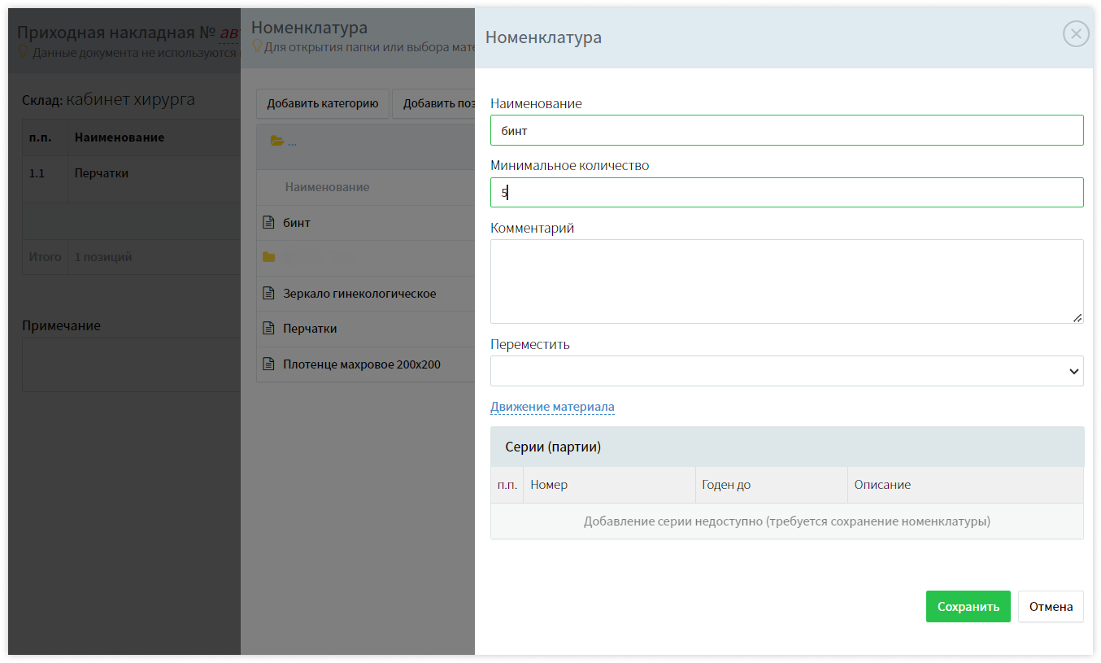Select бинт in nomenclature list
Viewport: 1101px width, 663px height.
297,222
